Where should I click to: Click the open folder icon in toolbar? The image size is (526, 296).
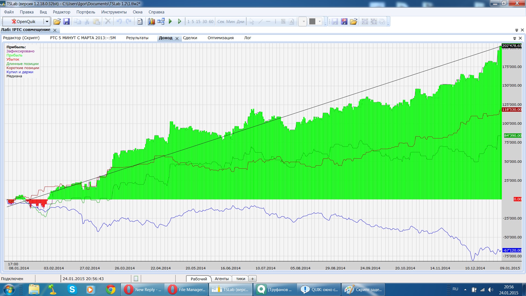pyautogui.click(x=57, y=22)
